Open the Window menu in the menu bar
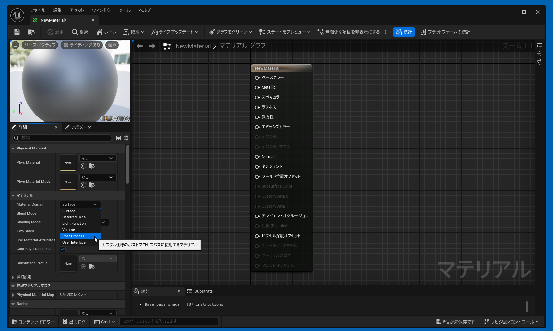The width and height of the screenshot is (553, 331). point(101,10)
